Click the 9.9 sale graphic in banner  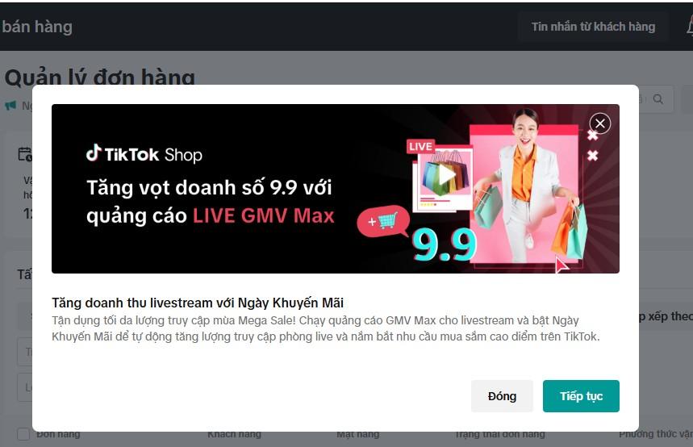point(445,244)
